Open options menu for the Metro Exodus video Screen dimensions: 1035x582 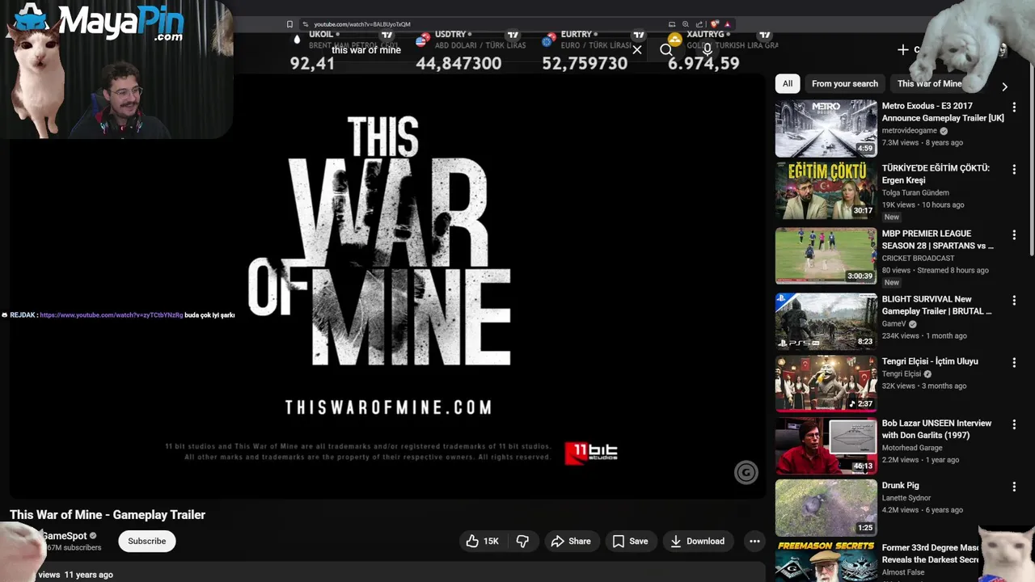[1014, 108]
